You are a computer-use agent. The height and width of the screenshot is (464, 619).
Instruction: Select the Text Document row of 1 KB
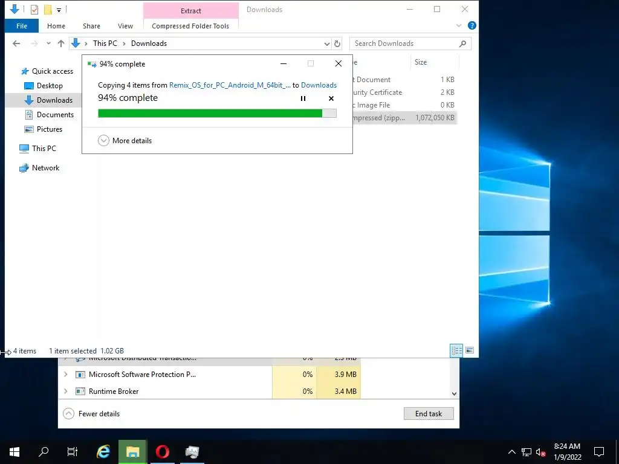[x=404, y=80]
